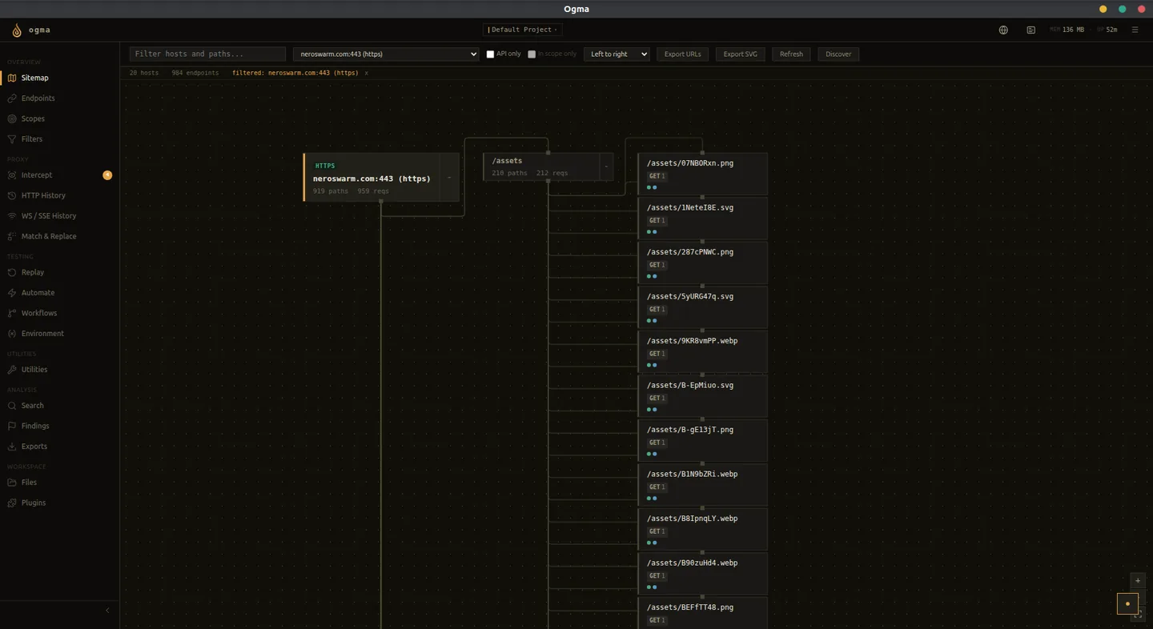This screenshot has width=1153, height=629.
Task: Click the Automate gear icon
Action: [12, 293]
